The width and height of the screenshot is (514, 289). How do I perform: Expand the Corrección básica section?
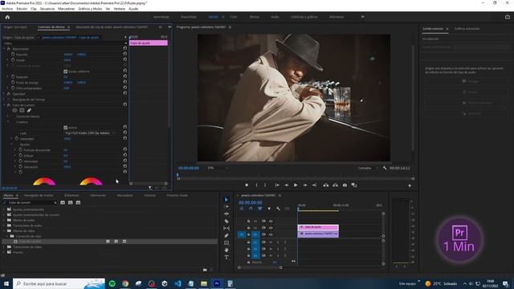[x=8, y=116]
